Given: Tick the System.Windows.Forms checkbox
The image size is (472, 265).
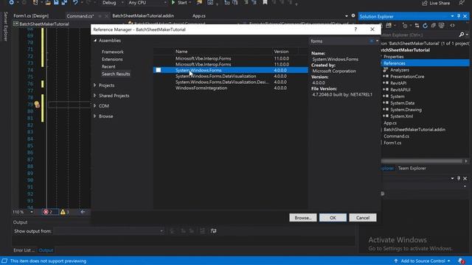Looking at the screenshot, I should [159, 70].
